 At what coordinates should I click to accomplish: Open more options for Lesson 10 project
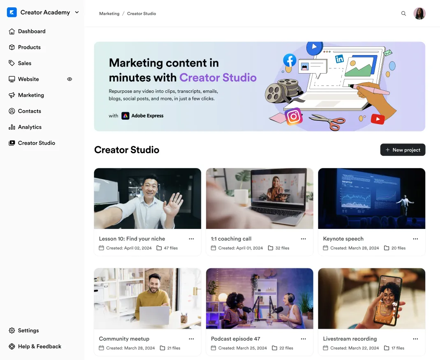[x=191, y=239]
